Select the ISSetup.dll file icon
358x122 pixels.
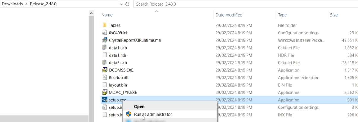[104, 78]
